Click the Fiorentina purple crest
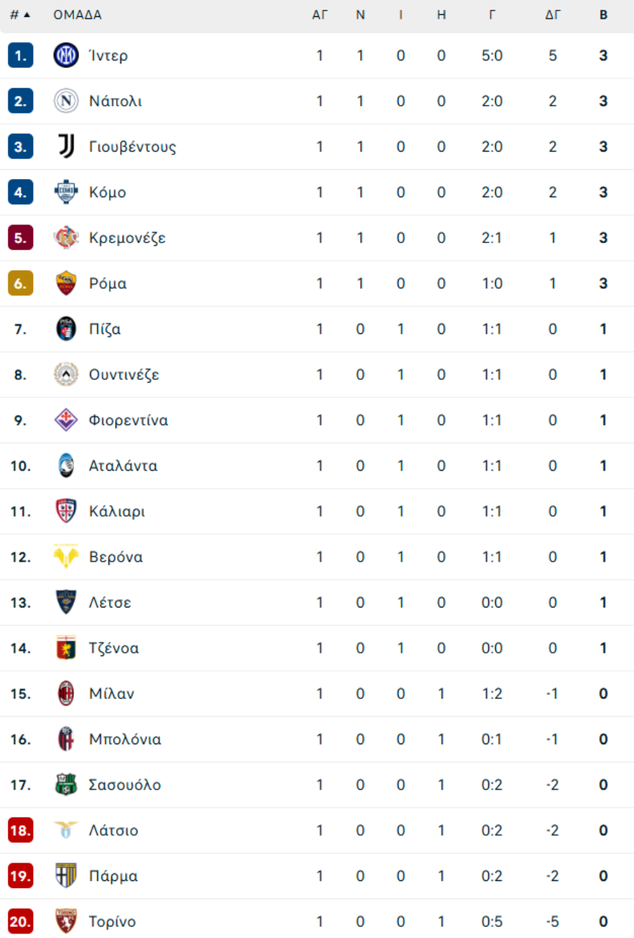Image resolution: width=634 pixels, height=938 pixels. coord(66,420)
